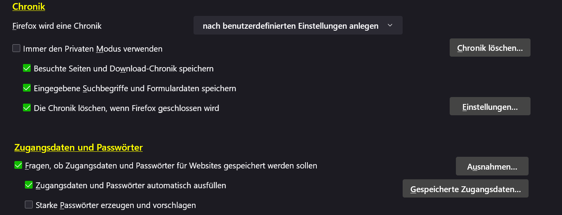Enable 'Starke Passwörter erzeugen und vorschlagen' checkbox
Viewport: 562px width, 215px height.
[x=29, y=205]
